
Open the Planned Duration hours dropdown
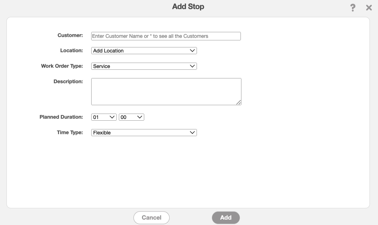point(104,117)
